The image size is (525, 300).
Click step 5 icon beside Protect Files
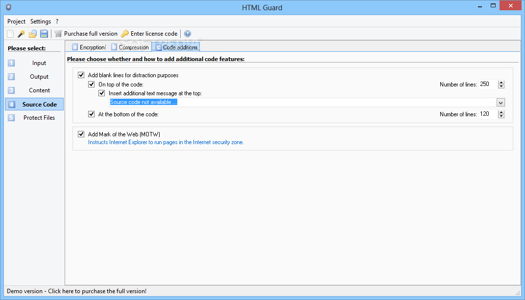pyautogui.click(x=11, y=118)
